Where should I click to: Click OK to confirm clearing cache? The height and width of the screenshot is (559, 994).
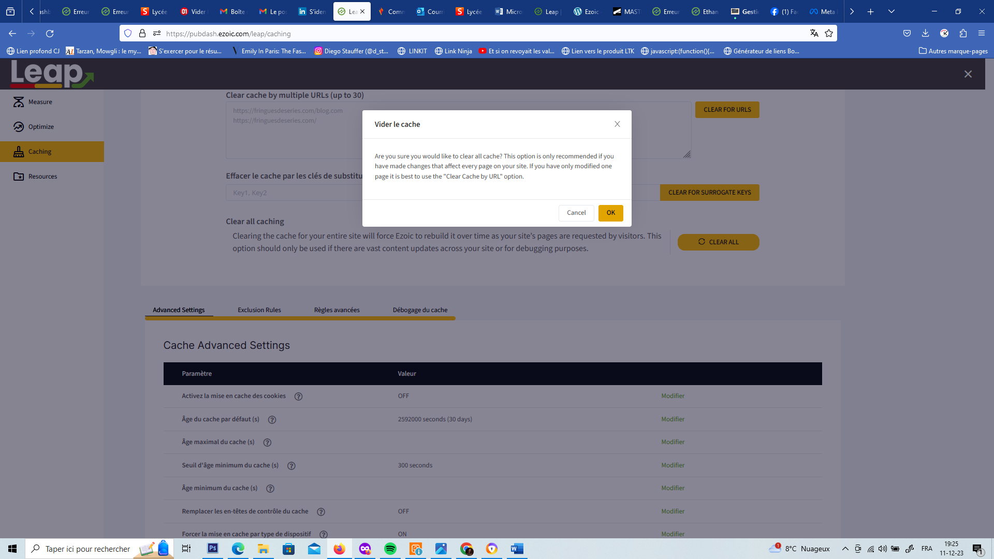610,213
